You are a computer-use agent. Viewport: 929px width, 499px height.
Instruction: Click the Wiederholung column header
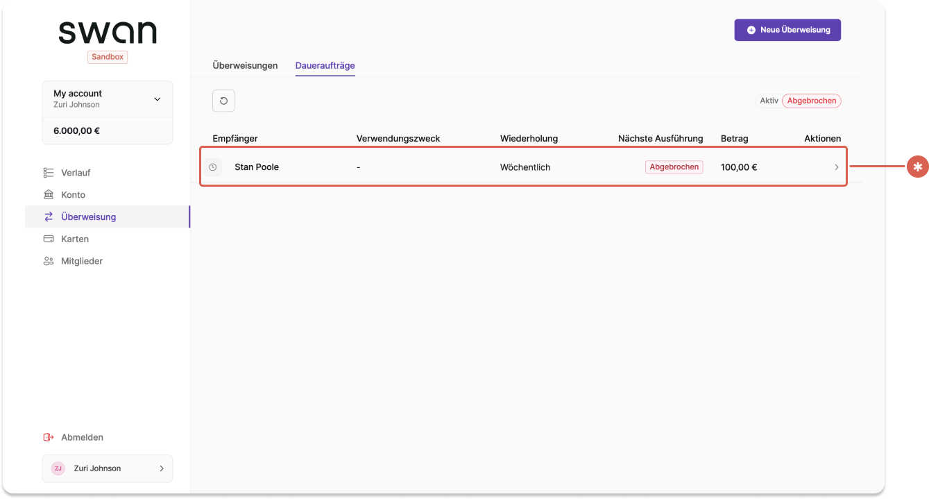tap(529, 138)
